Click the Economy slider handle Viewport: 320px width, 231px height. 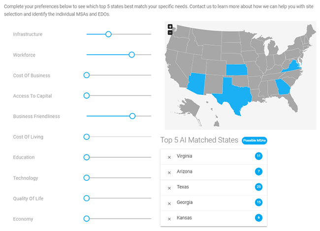[87, 219]
